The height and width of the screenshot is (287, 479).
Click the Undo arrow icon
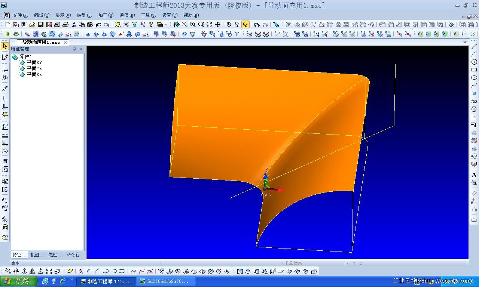point(98,25)
